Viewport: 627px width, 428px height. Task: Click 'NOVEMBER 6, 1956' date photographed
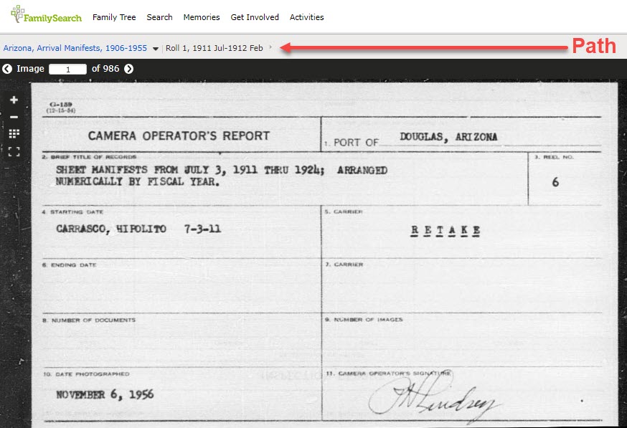coord(105,395)
